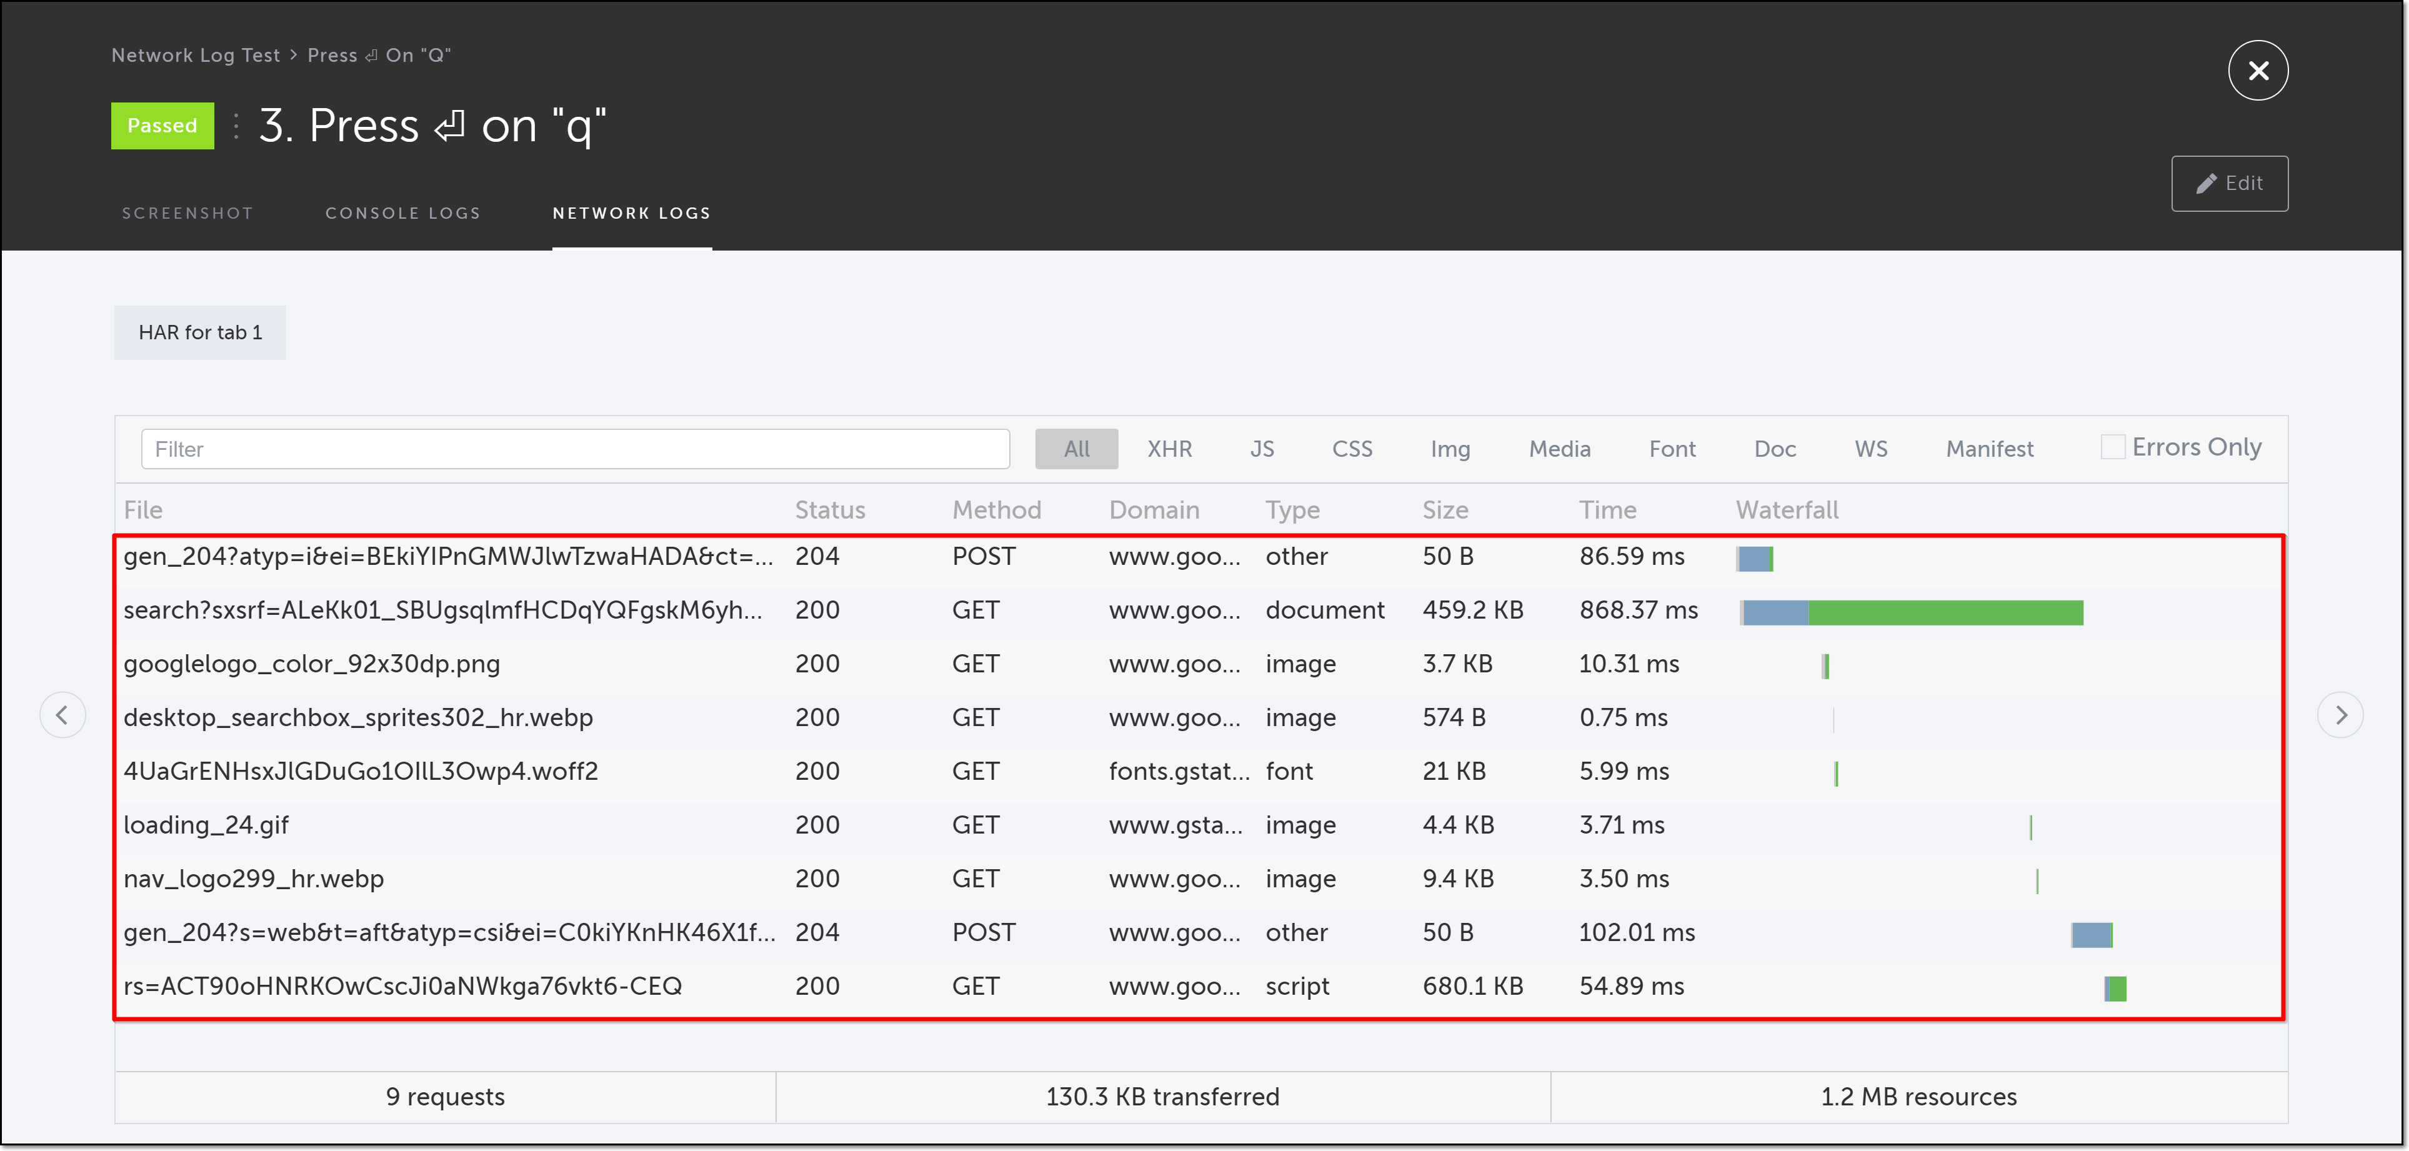The image size is (2409, 1151).
Task: Close the step detail view with the X
Action: (2258, 69)
